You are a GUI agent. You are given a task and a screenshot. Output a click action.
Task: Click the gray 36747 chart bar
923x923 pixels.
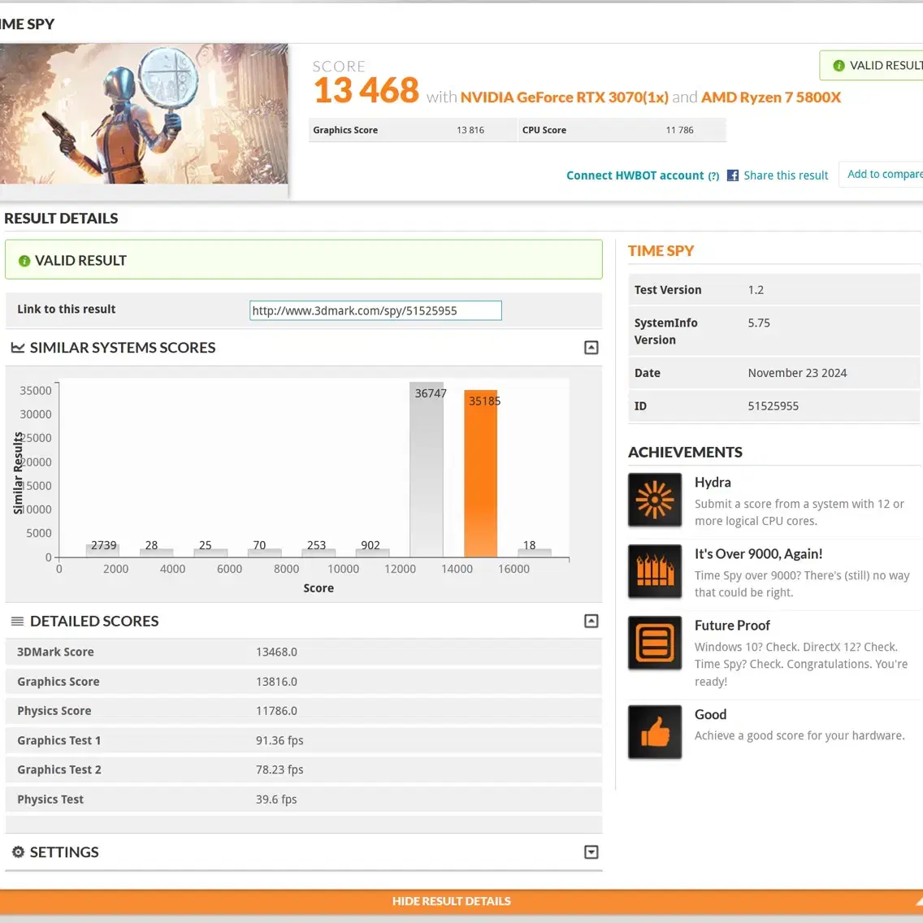pyautogui.click(x=427, y=470)
